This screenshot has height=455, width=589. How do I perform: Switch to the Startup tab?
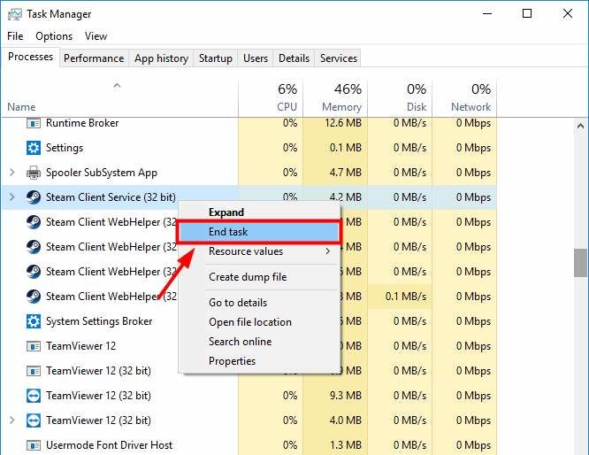(x=216, y=58)
